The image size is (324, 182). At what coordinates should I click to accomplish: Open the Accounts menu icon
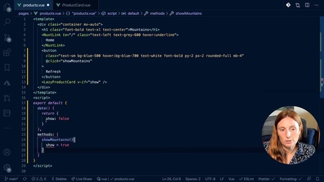[x=7, y=152]
